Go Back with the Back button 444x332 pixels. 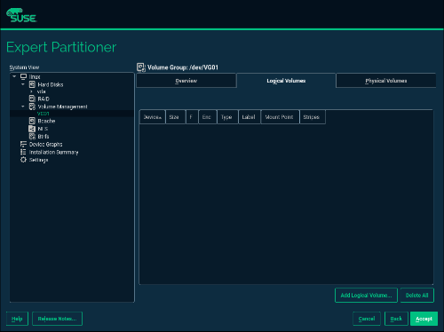(x=396, y=319)
